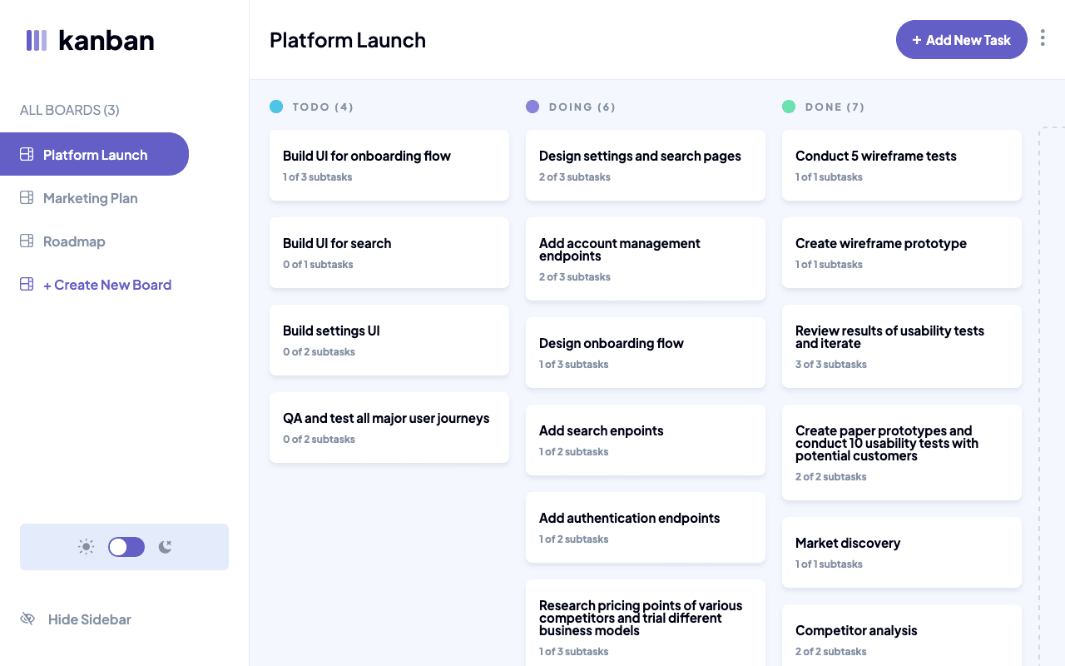This screenshot has width=1065, height=666.
Task: Open the Build UI for onboarding flow card
Action: (x=389, y=165)
